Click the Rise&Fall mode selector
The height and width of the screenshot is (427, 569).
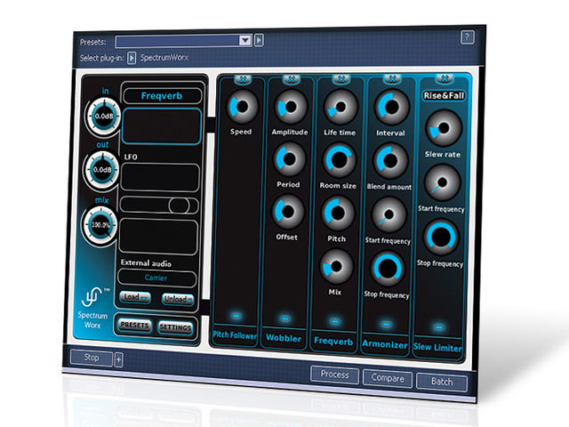[445, 96]
